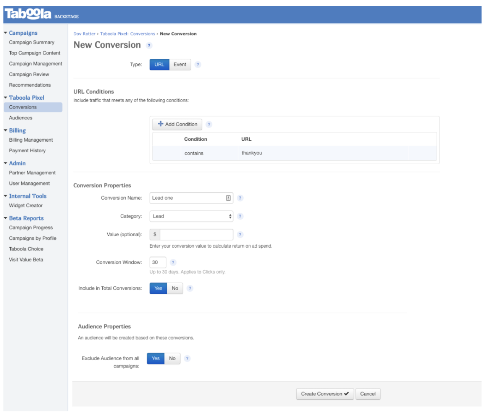Open help icon for Exclude Audience setting
The image size is (488, 416).
click(x=187, y=359)
